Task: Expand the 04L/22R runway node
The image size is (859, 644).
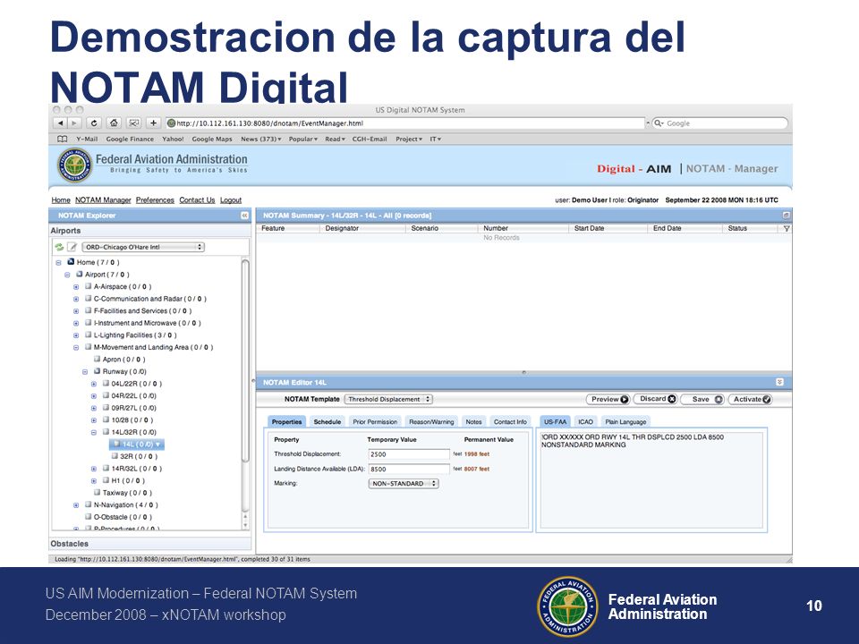Action: (94, 384)
